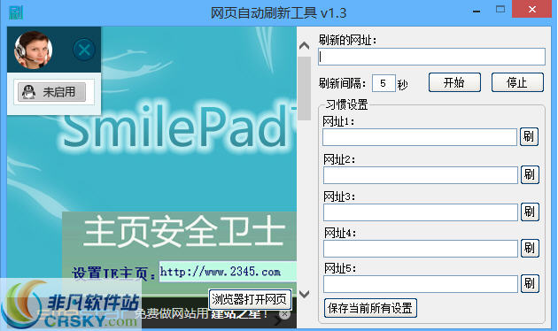Click scrollbar down arrow in browser pane
Image resolution: width=558 pixels, height=331 pixels.
tap(305, 294)
